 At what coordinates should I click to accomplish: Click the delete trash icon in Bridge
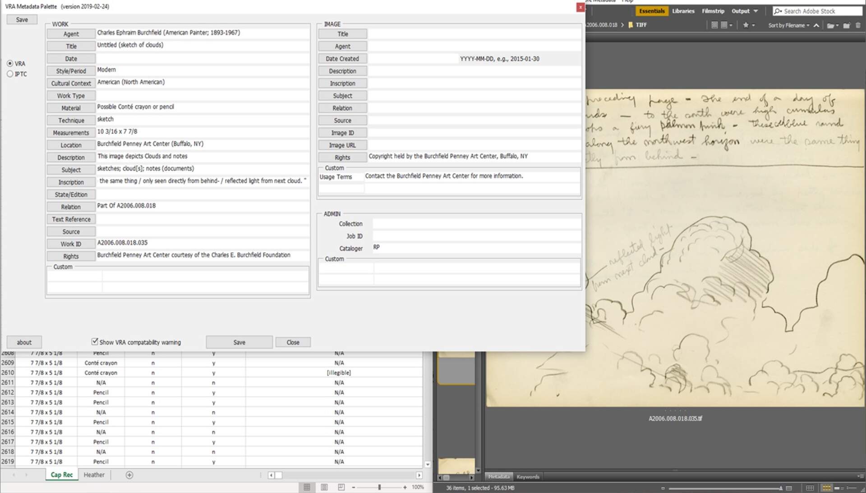[x=858, y=25]
